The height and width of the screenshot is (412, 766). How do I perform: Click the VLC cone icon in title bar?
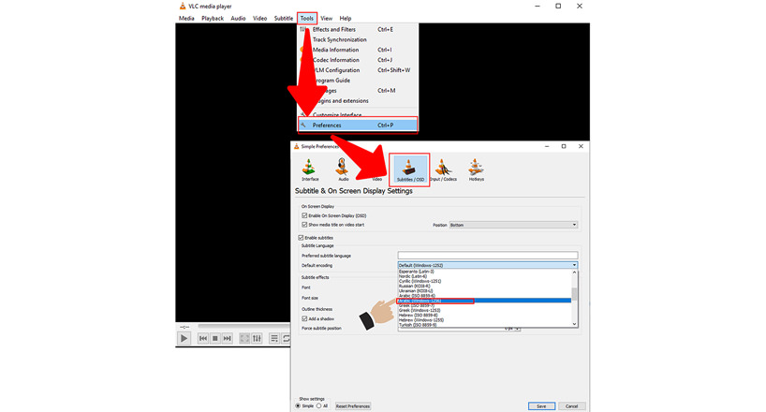click(183, 6)
